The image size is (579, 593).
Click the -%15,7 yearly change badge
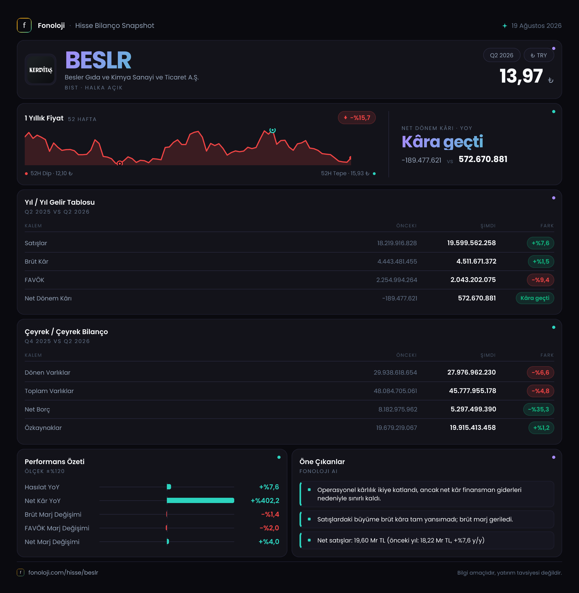[357, 118]
